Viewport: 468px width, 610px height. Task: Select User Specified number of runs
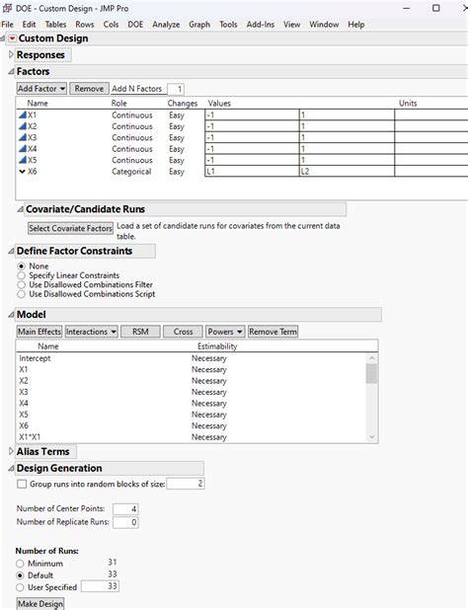tap(20, 587)
